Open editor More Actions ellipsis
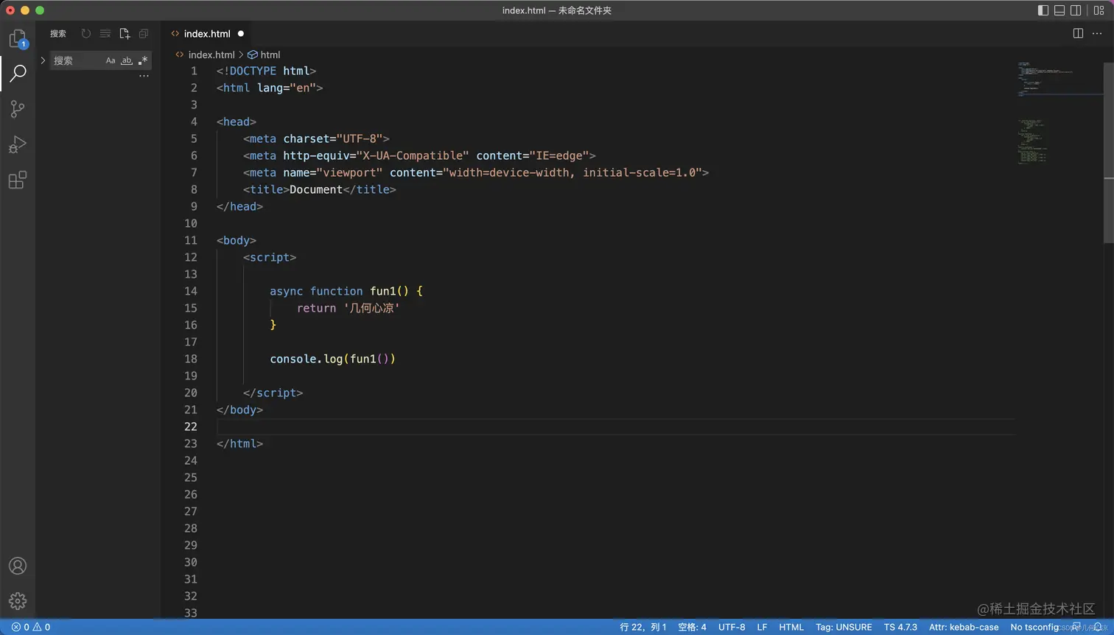Viewport: 1114px width, 635px height. [1097, 33]
